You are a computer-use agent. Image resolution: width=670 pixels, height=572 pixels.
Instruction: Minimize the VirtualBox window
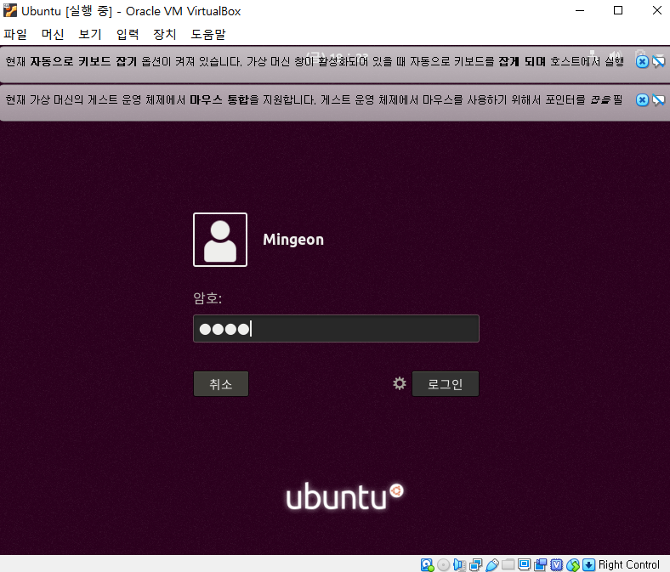coord(579,11)
